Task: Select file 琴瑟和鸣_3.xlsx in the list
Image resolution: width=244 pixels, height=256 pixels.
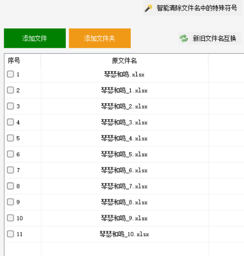Action: pyautogui.click(x=124, y=122)
